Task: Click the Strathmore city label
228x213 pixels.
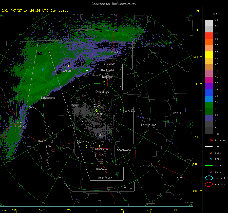Action: tap(123, 150)
